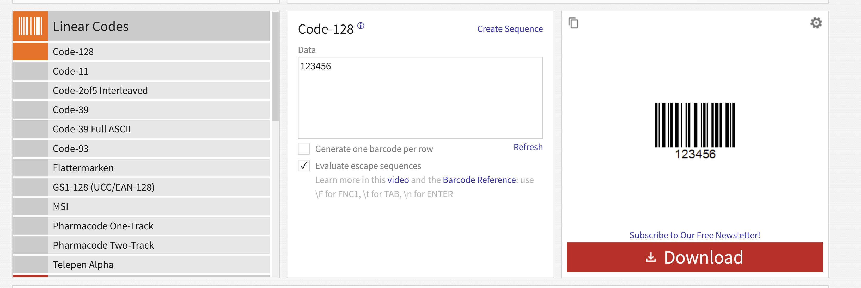Pick the Flattermarken barcode type
Viewport: 861px width, 288px height.
[x=83, y=168]
